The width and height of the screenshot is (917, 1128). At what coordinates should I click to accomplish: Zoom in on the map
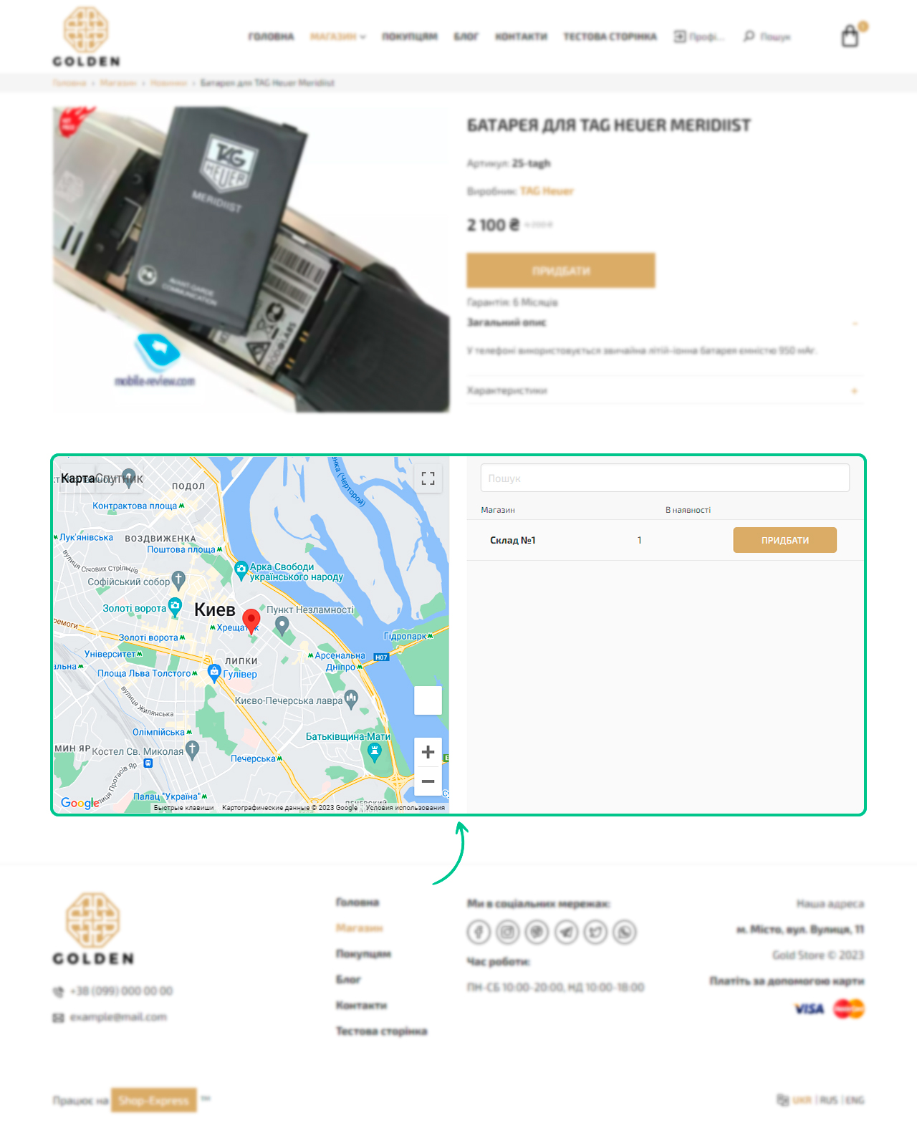[x=428, y=752]
